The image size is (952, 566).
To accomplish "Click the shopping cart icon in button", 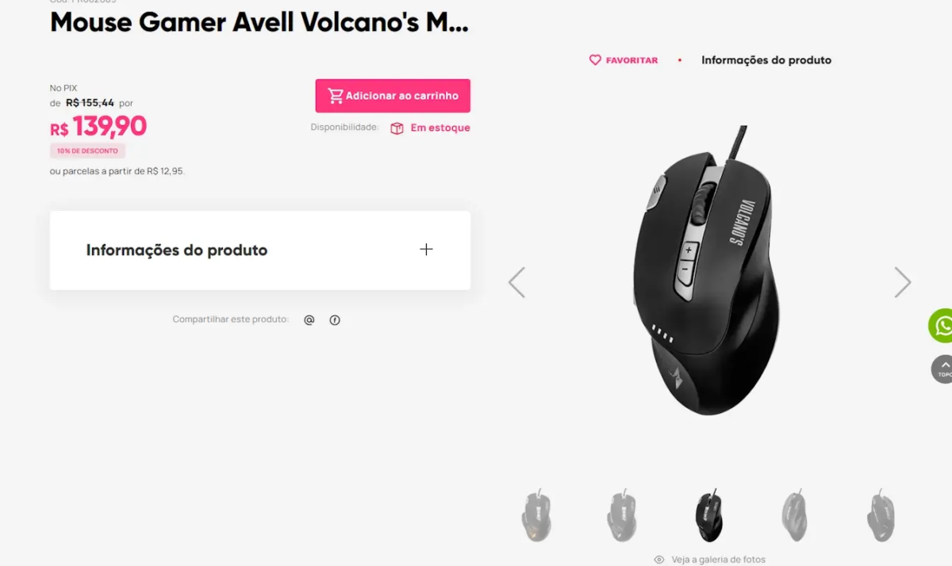I will (x=336, y=96).
